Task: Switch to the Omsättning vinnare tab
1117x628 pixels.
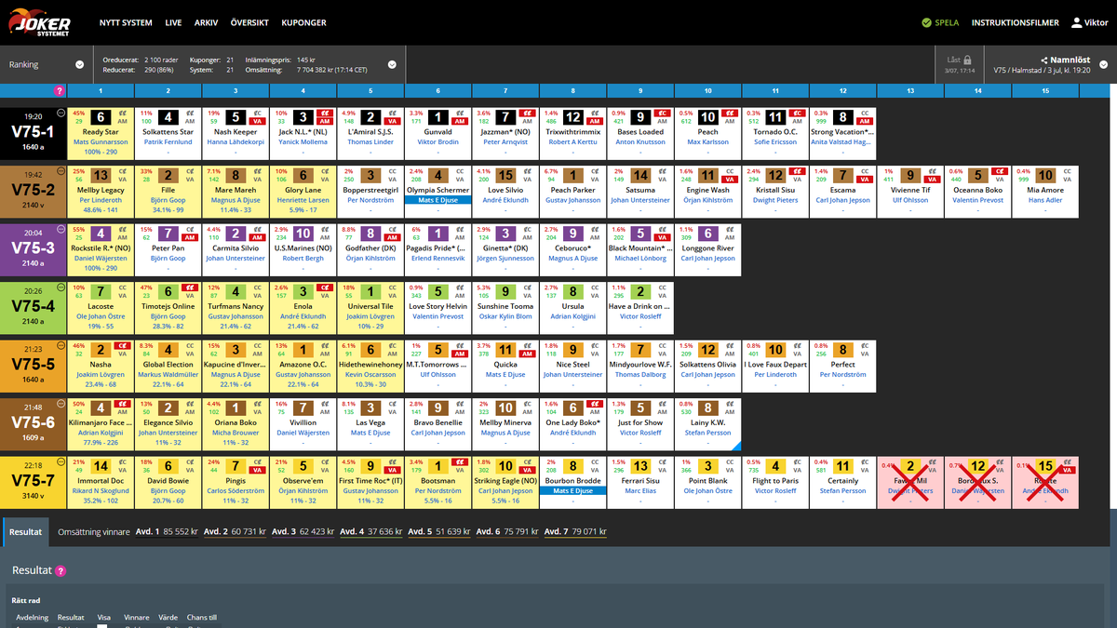Action: (93, 532)
